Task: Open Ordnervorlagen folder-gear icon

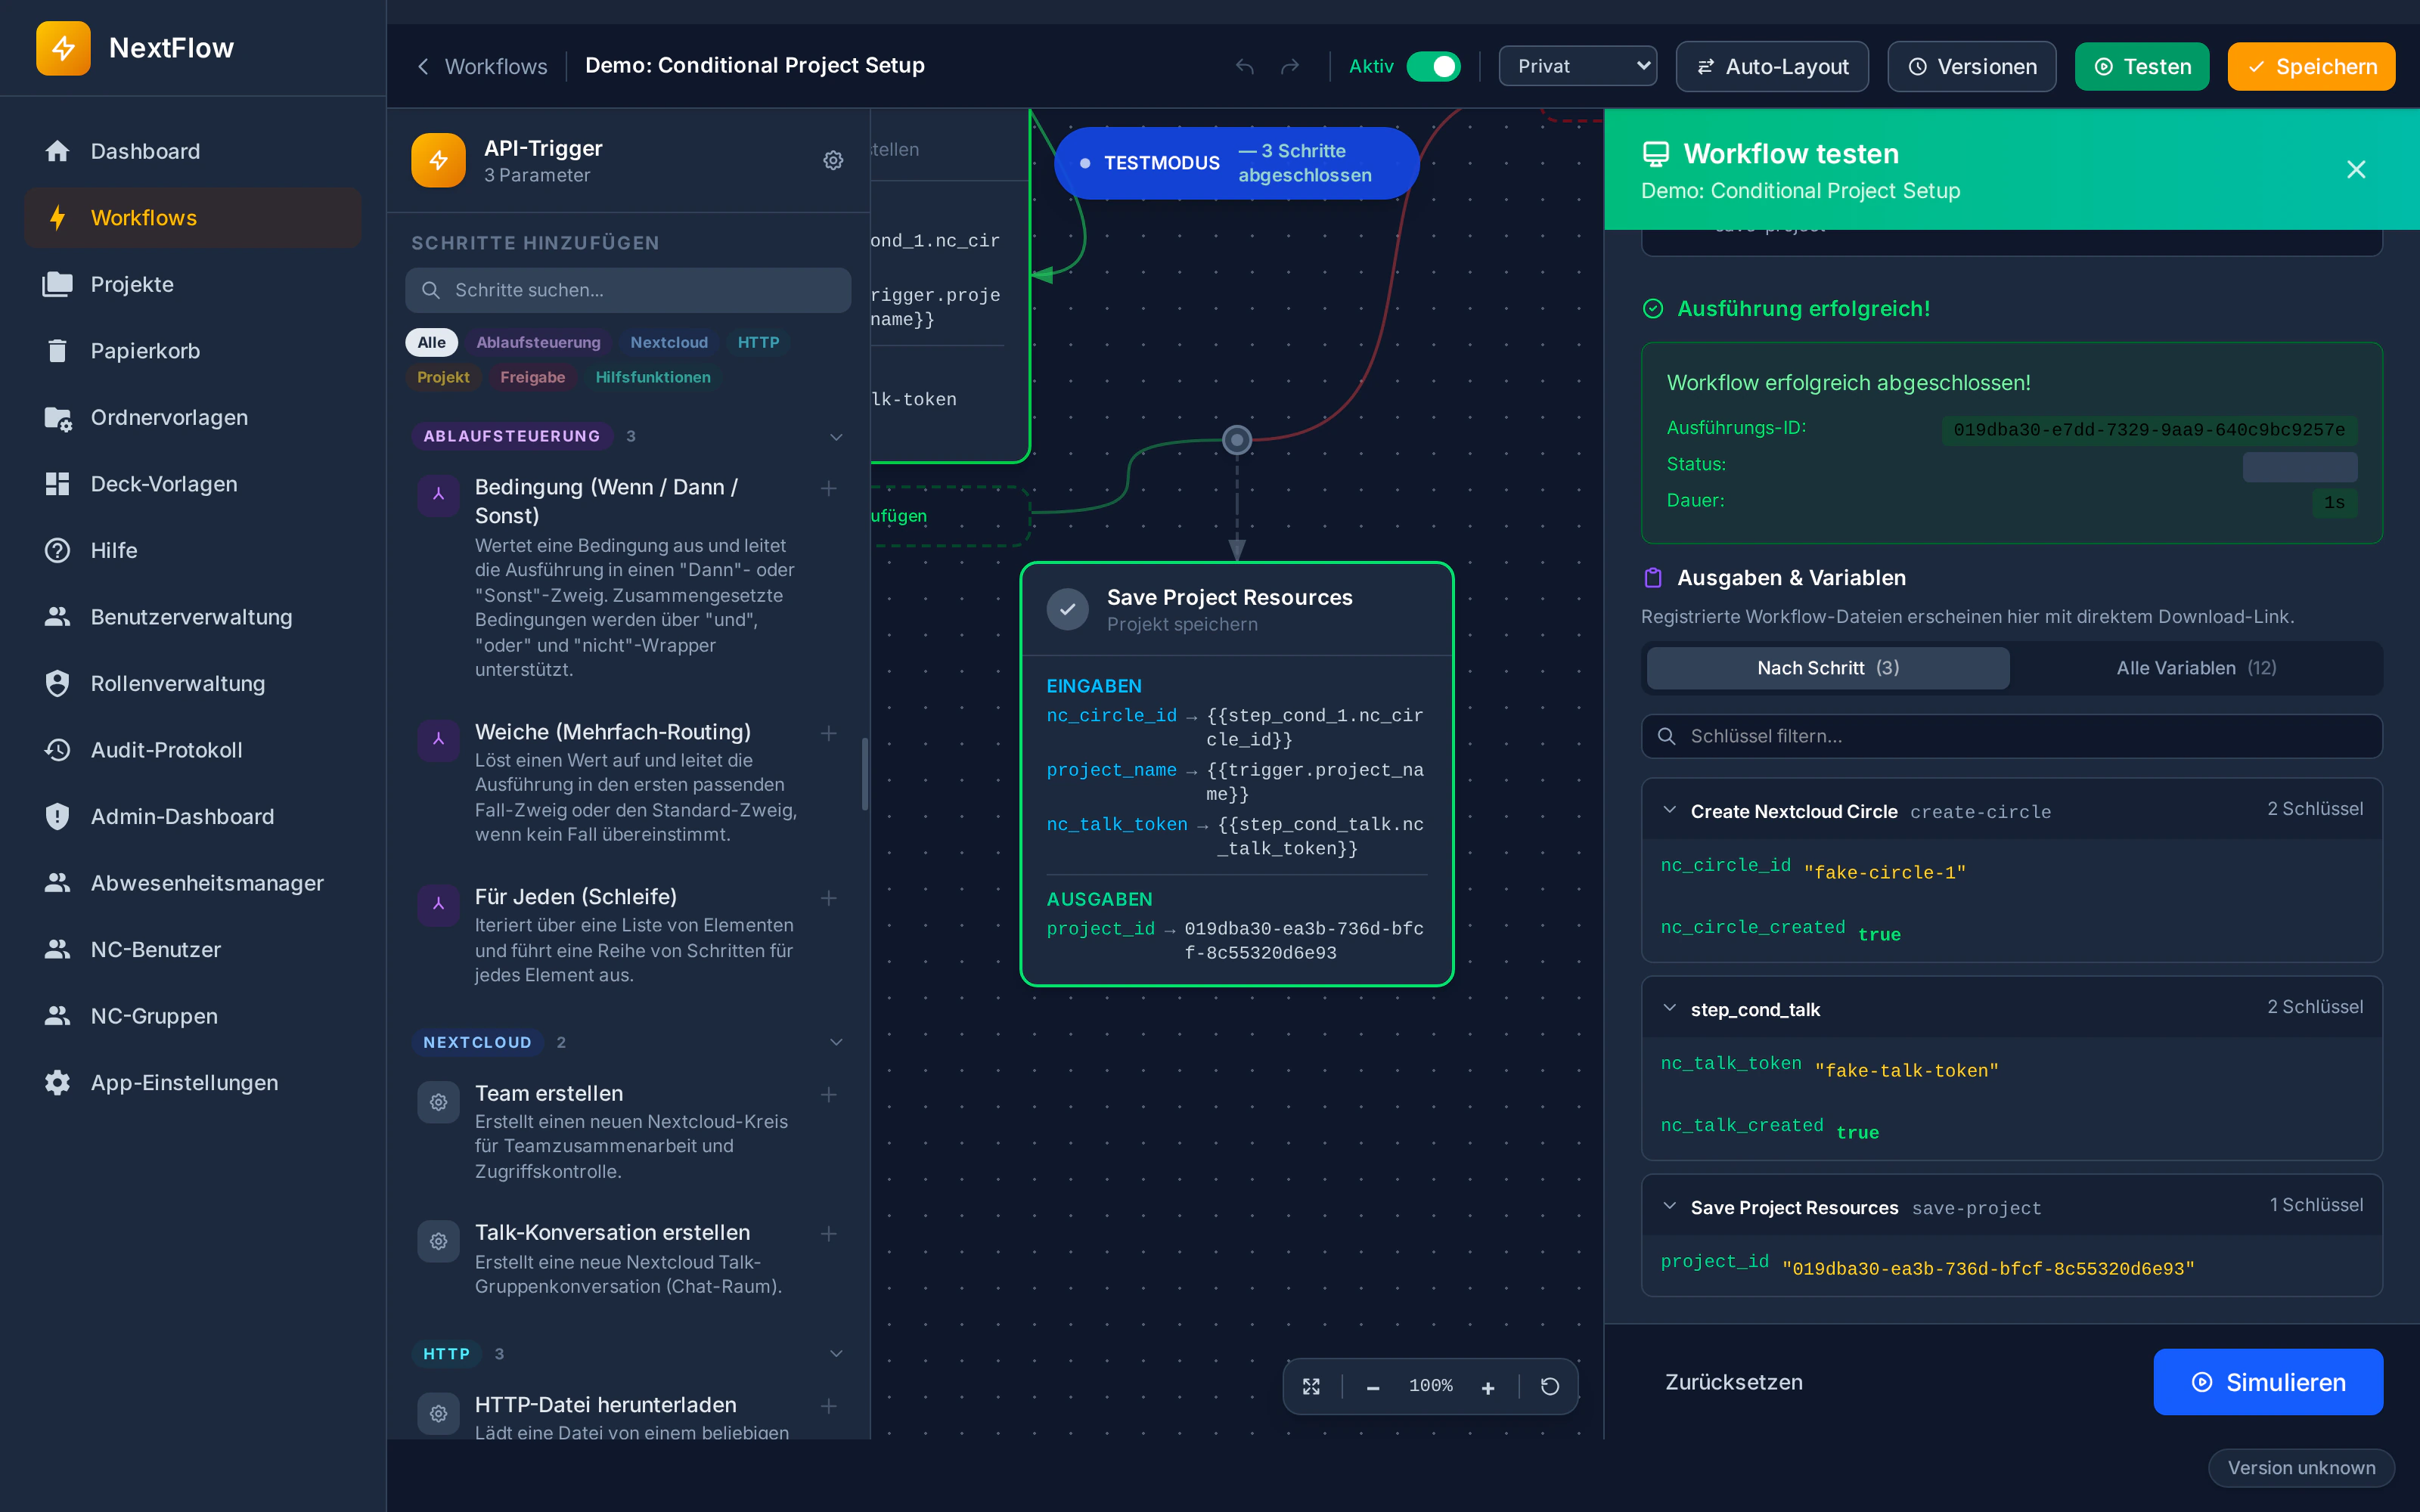Action: click(x=57, y=417)
